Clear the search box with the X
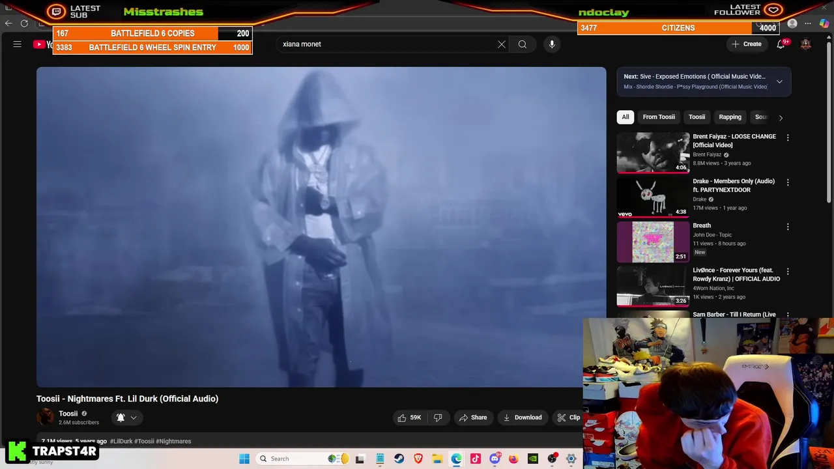 502,44
